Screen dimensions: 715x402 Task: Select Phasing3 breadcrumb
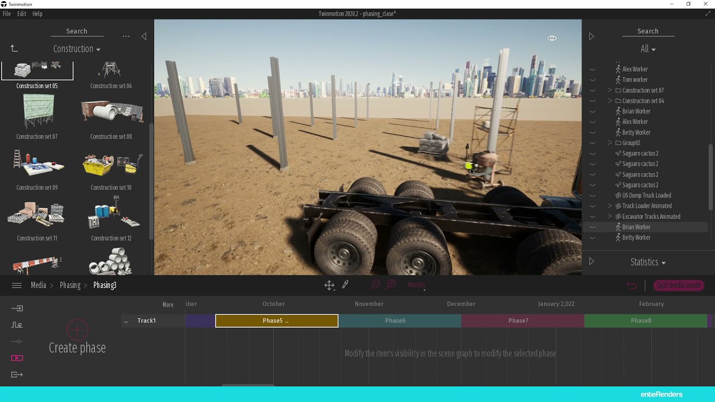(104, 285)
